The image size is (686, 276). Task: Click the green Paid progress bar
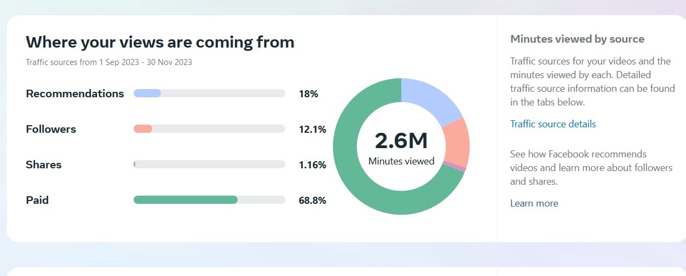pos(186,200)
